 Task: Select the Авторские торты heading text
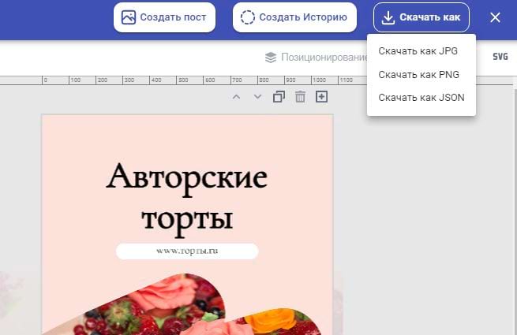click(x=187, y=199)
